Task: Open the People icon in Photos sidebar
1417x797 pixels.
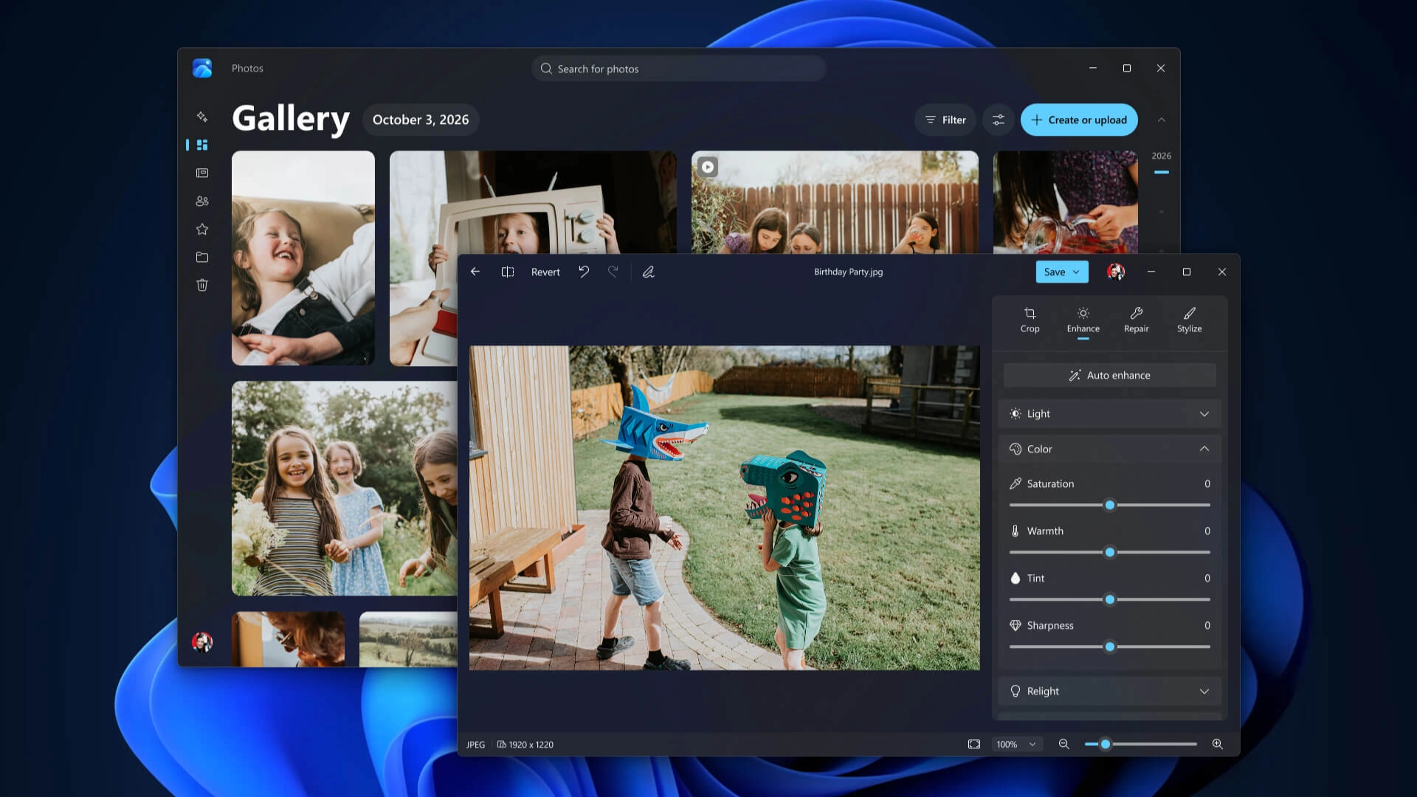Action: pos(202,201)
